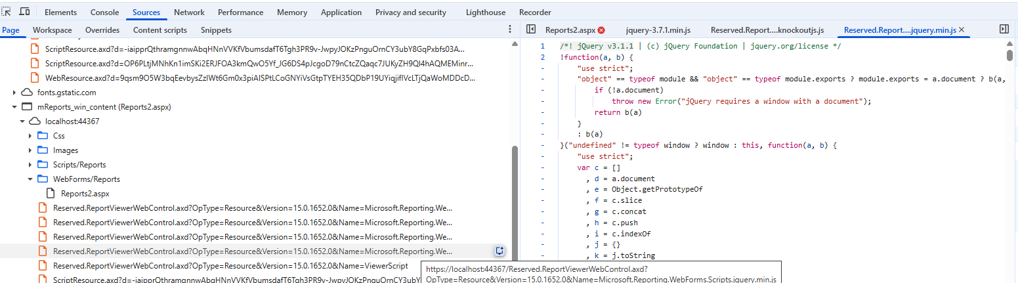1018x283 pixels.
Task: Collapse the WebForms/Reports folder
Action: [30, 179]
